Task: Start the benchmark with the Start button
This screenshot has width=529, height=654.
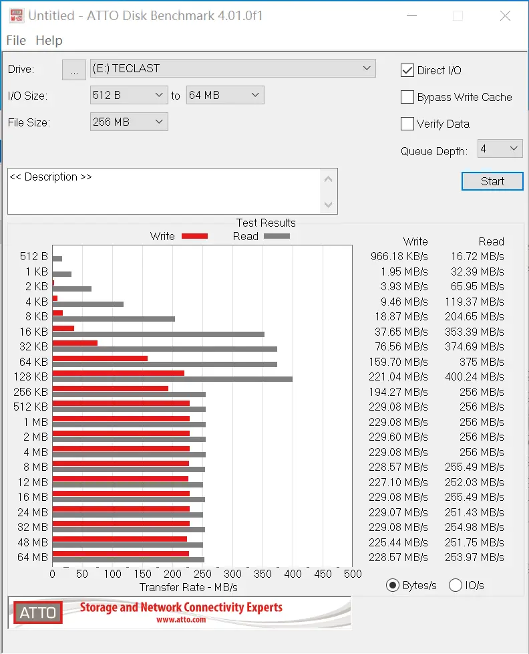Action: click(492, 181)
